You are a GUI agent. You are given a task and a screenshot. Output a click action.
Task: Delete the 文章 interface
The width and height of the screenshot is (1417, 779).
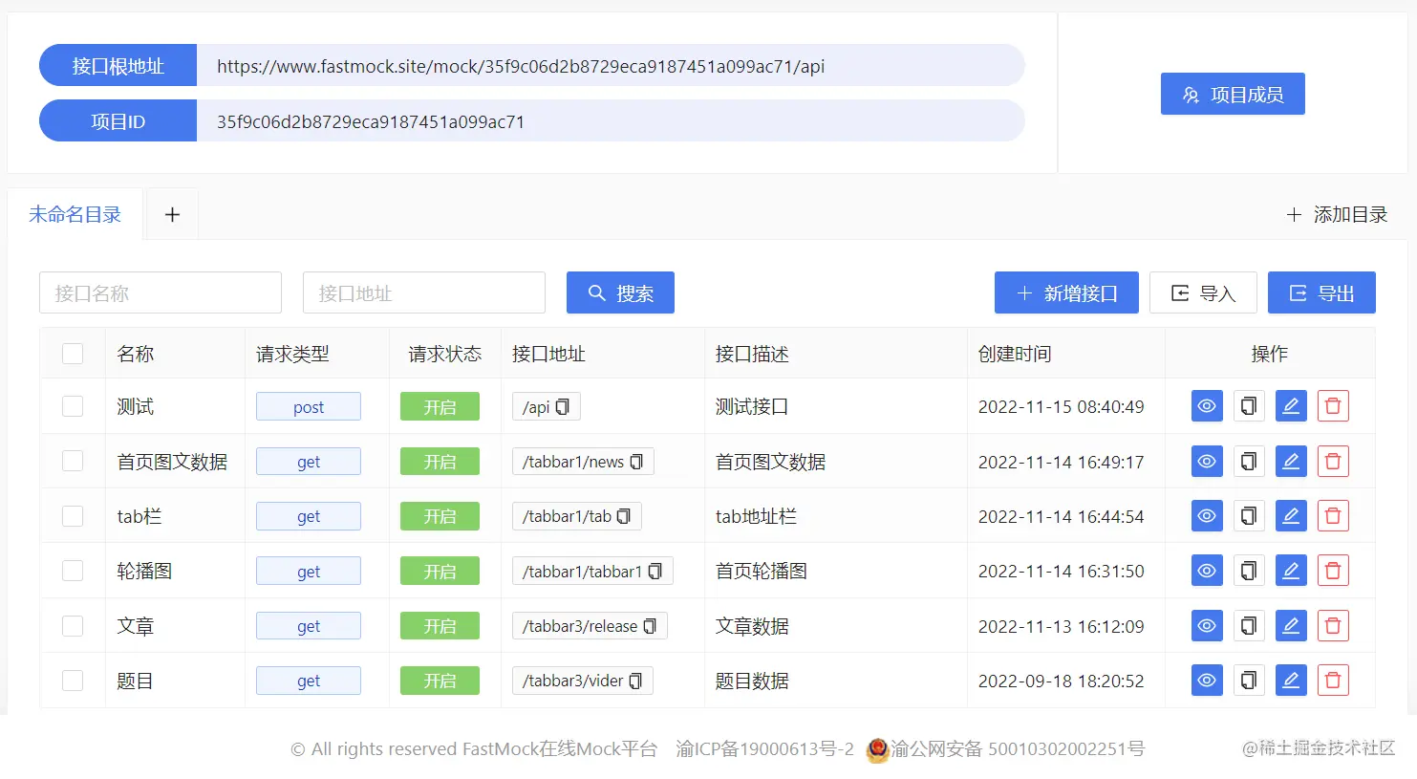(x=1333, y=626)
